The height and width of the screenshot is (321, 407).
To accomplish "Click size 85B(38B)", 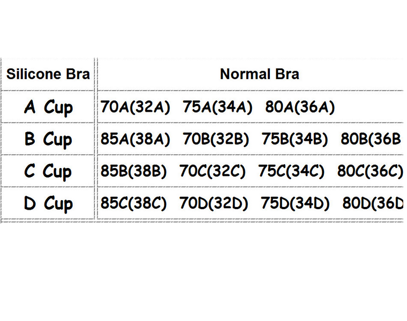I will click(x=133, y=171).
